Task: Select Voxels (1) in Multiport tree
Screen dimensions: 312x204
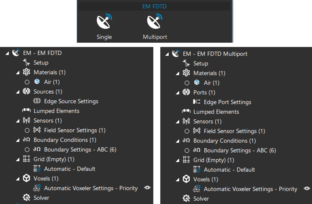Action: (206, 179)
